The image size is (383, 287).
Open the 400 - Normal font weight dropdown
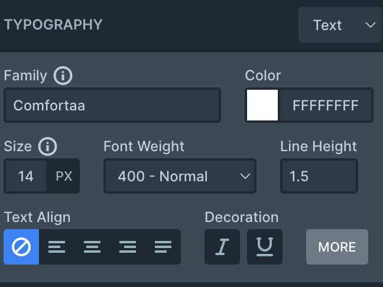180,176
